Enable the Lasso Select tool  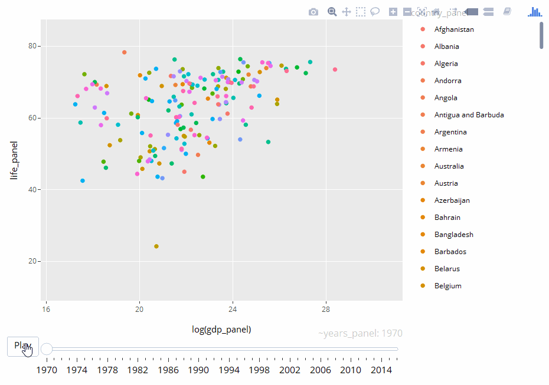tap(375, 11)
